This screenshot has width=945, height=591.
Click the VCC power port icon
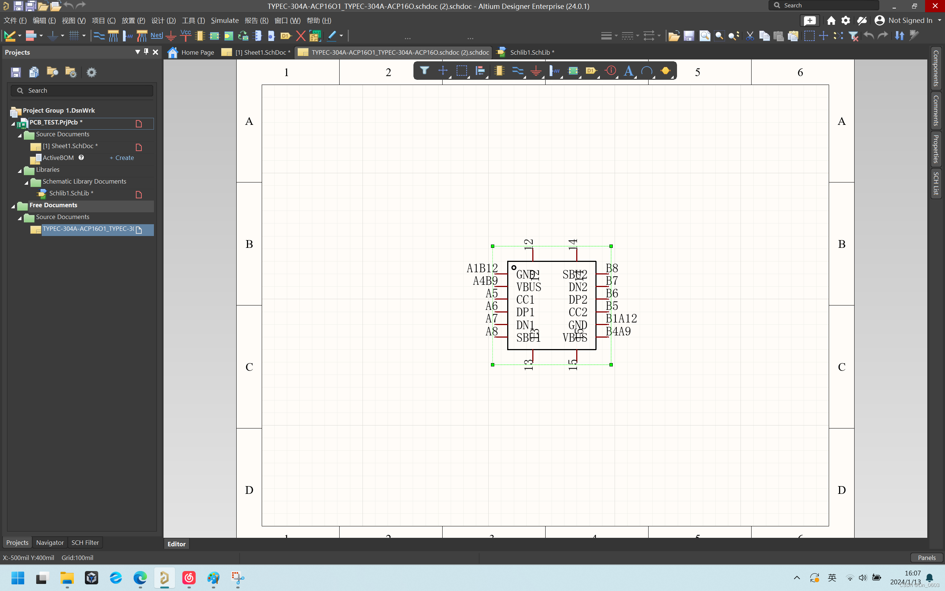coord(185,35)
